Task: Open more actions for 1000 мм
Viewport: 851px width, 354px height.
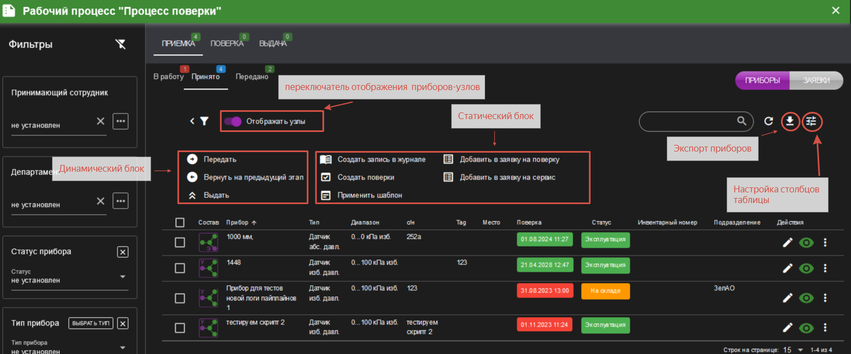Action: coord(825,242)
